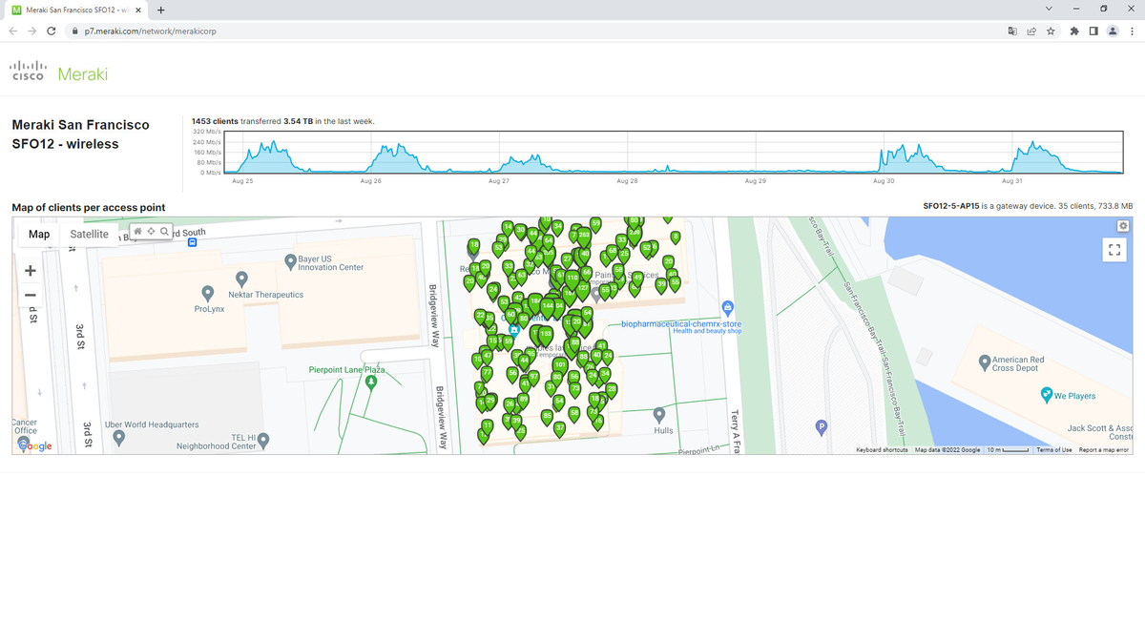This screenshot has width=1145, height=620.
Task: Open the tab search chevron dropdown
Action: [1049, 10]
